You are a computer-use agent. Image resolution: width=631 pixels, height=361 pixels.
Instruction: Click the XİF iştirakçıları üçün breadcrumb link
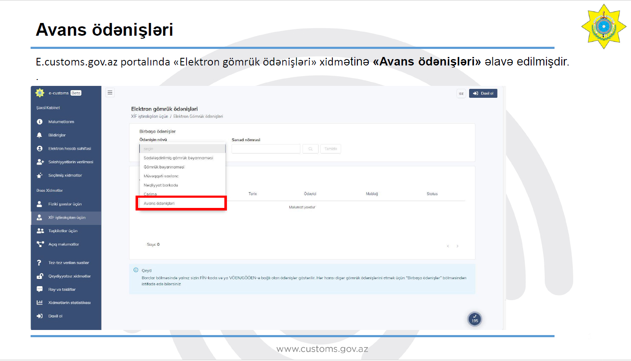(x=149, y=117)
